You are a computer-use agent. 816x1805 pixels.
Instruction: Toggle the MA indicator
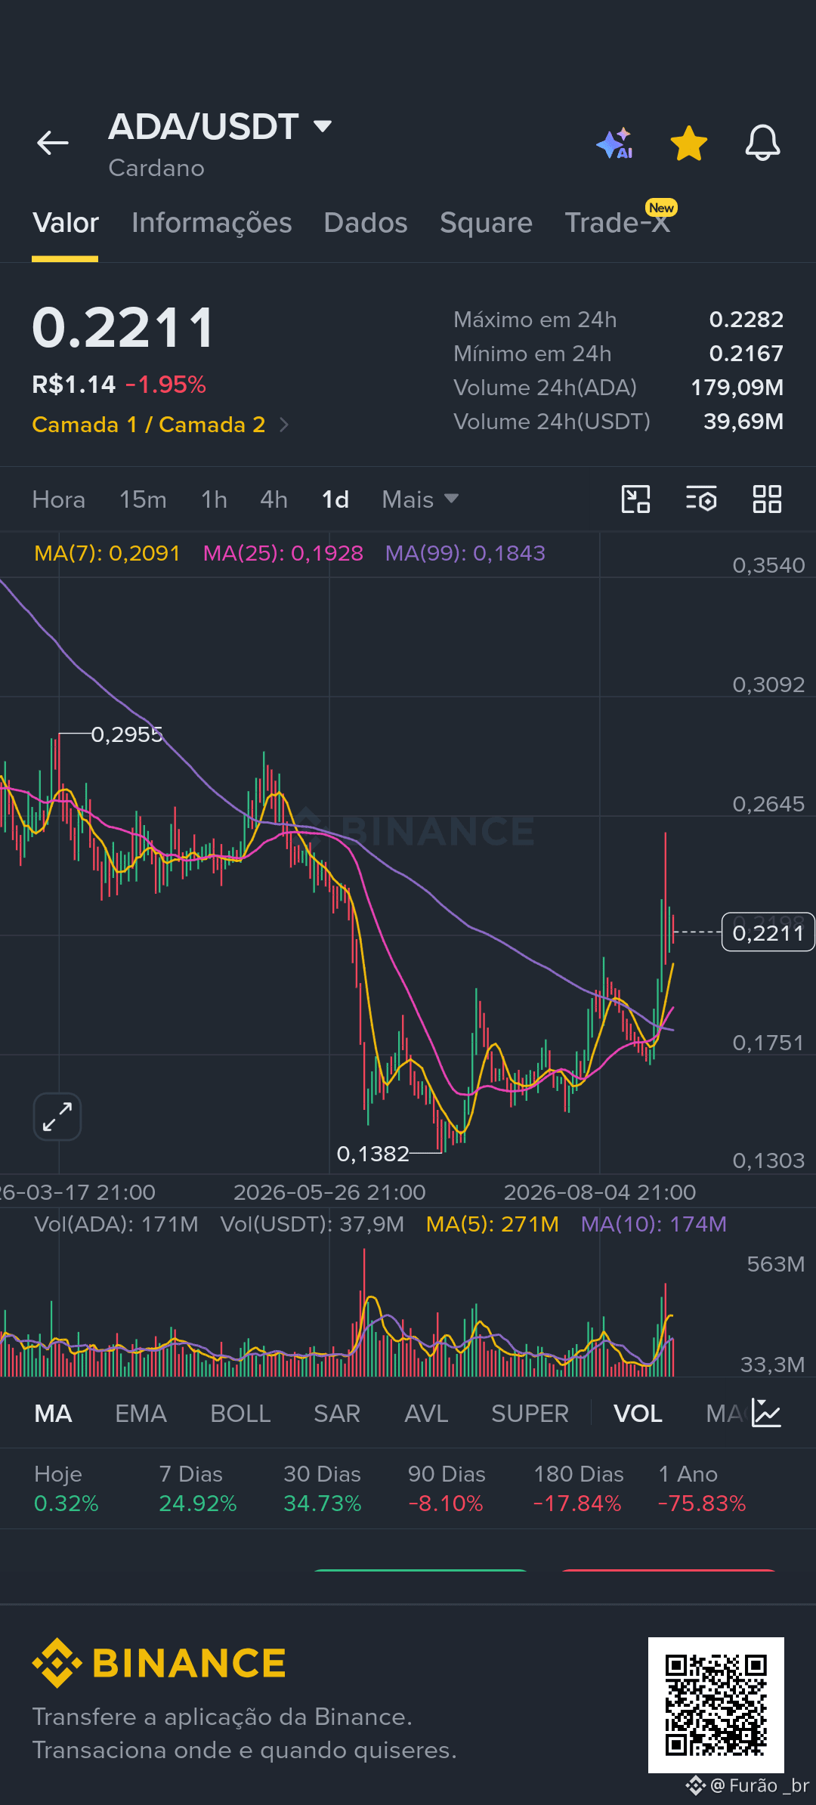pos(53,1414)
